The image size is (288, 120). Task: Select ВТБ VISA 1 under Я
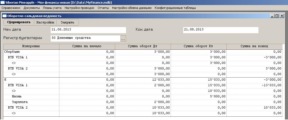(x=143, y=85)
